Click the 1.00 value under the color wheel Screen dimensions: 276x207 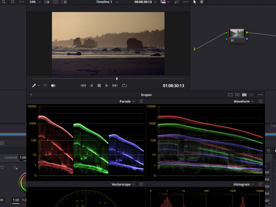[16, 200]
